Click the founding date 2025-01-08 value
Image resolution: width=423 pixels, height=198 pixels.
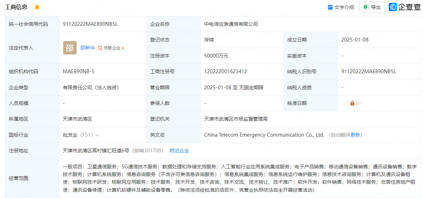355,40
